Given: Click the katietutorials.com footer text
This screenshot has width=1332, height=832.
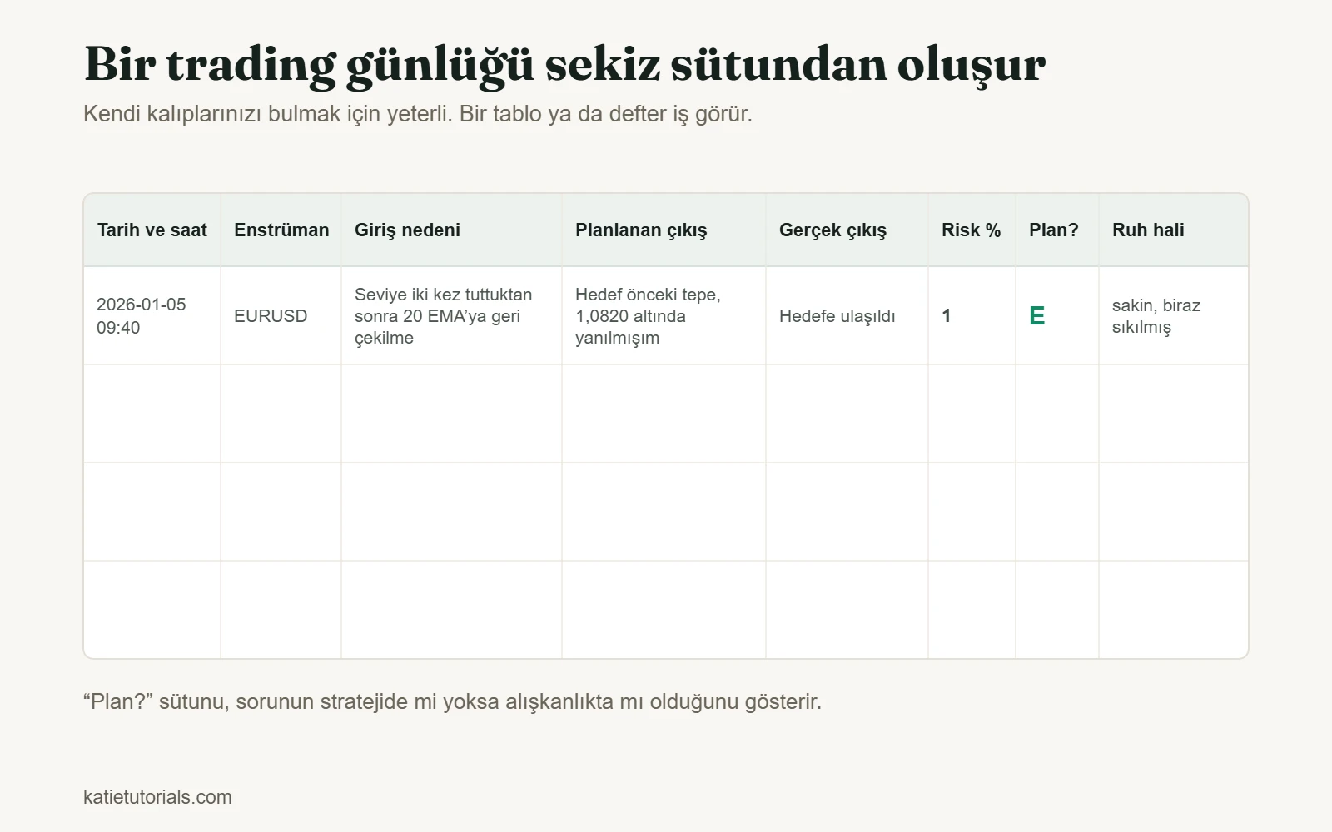Looking at the screenshot, I should tap(157, 797).
